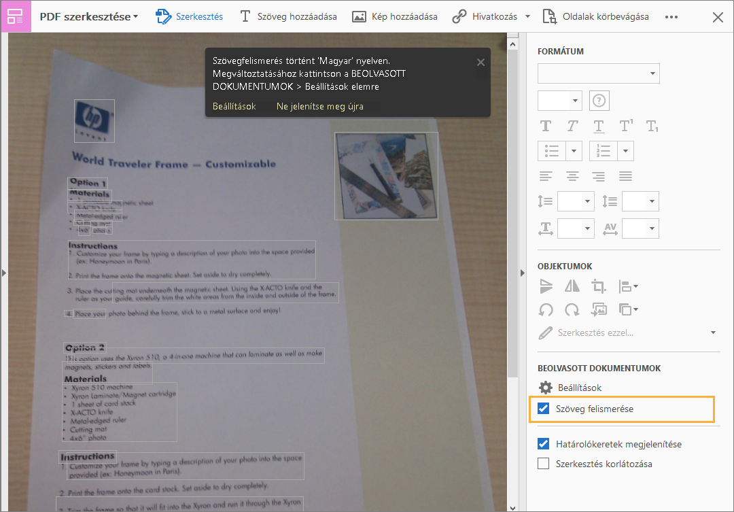
Task: Rotate object counterclockwise
Action: 546,309
